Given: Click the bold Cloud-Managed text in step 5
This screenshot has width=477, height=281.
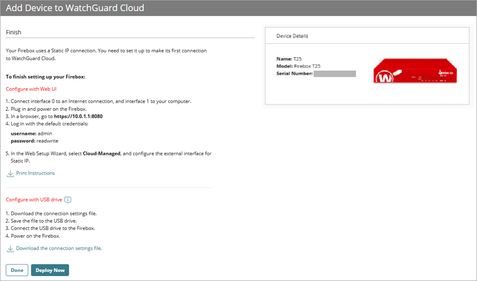Looking at the screenshot, I should (102, 154).
